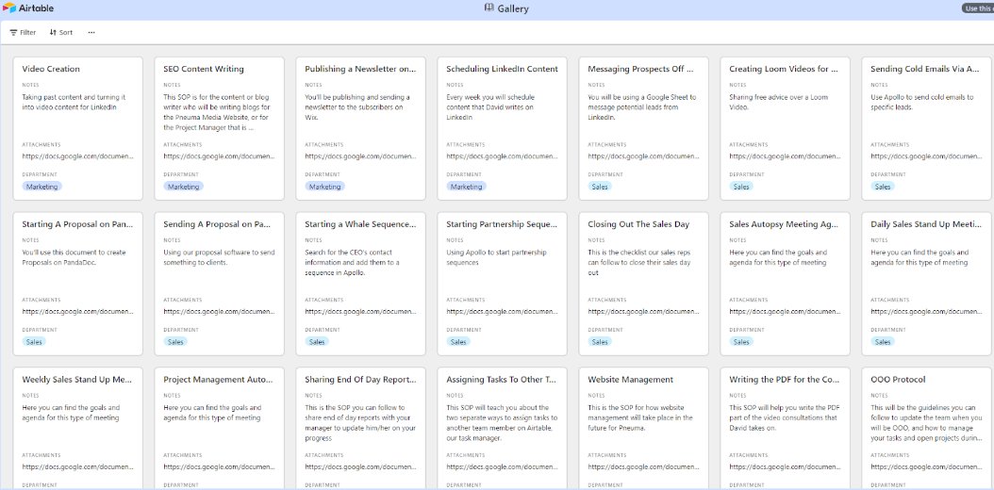Open Google Docs link on Website Management card

pyautogui.click(x=643, y=467)
